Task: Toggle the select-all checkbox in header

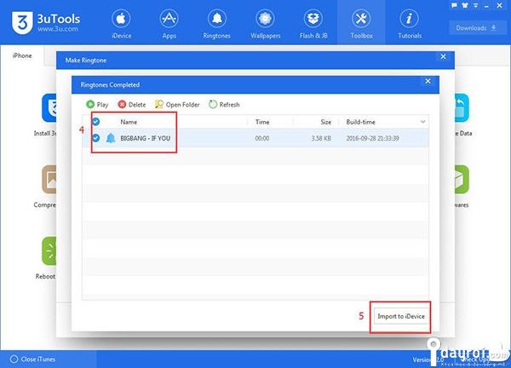Action: (x=95, y=122)
